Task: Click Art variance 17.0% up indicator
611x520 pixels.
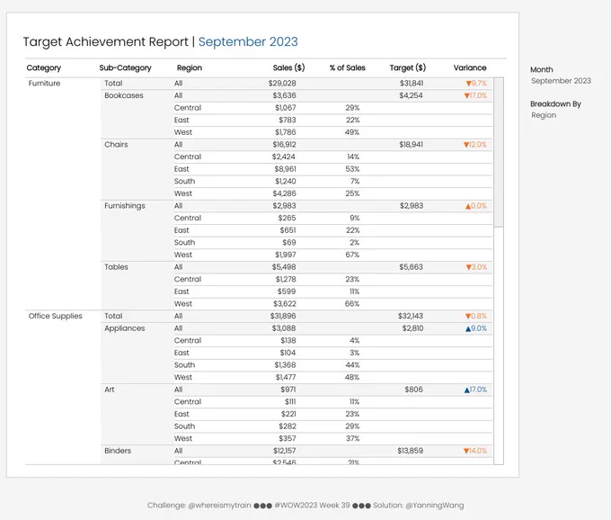Action: pyautogui.click(x=475, y=390)
